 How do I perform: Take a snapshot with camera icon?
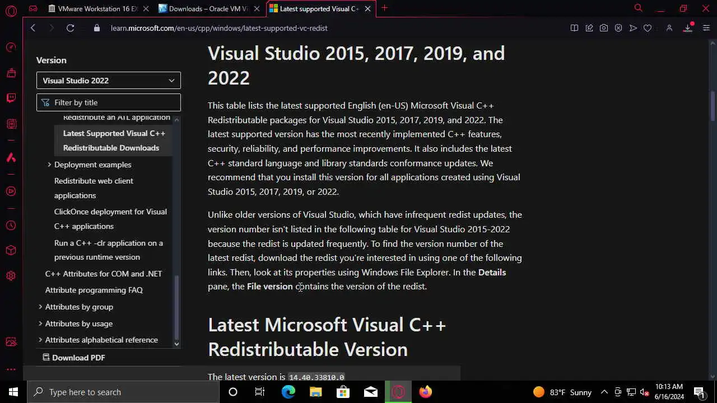point(604,28)
